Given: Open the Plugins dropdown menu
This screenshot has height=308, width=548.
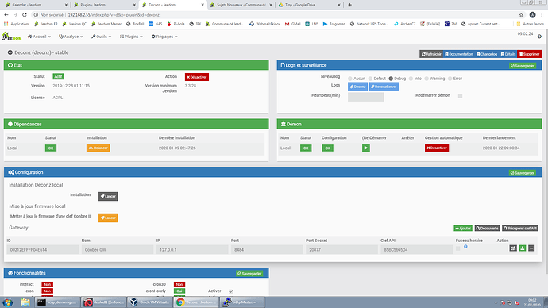Looking at the screenshot, I should click(131, 37).
